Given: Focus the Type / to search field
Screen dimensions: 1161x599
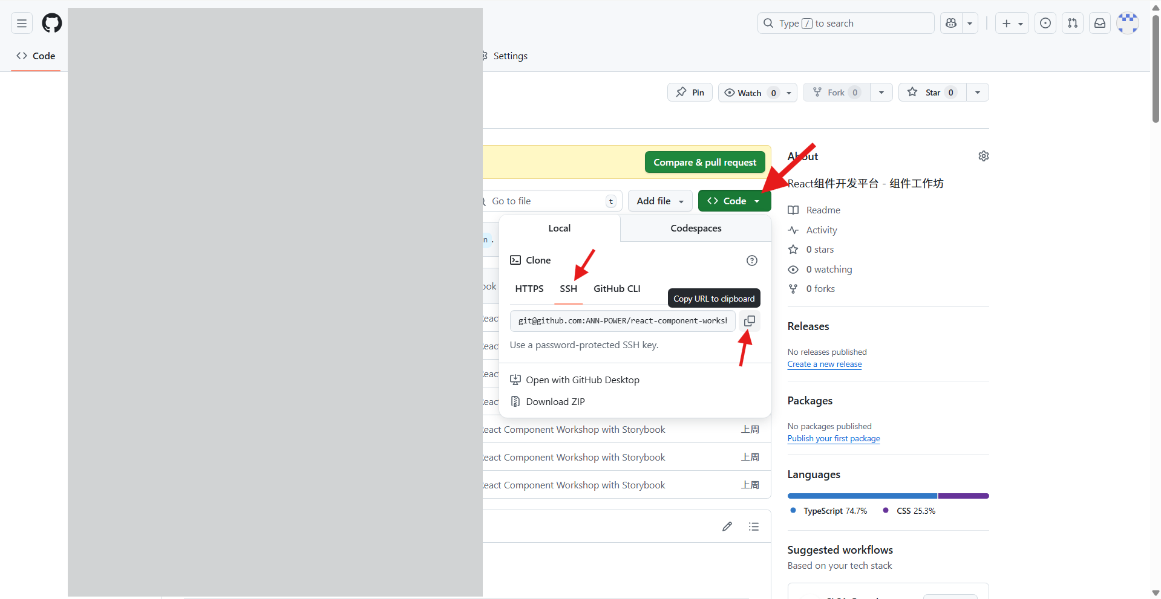Looking at the screenshot, I should [846, 24].
